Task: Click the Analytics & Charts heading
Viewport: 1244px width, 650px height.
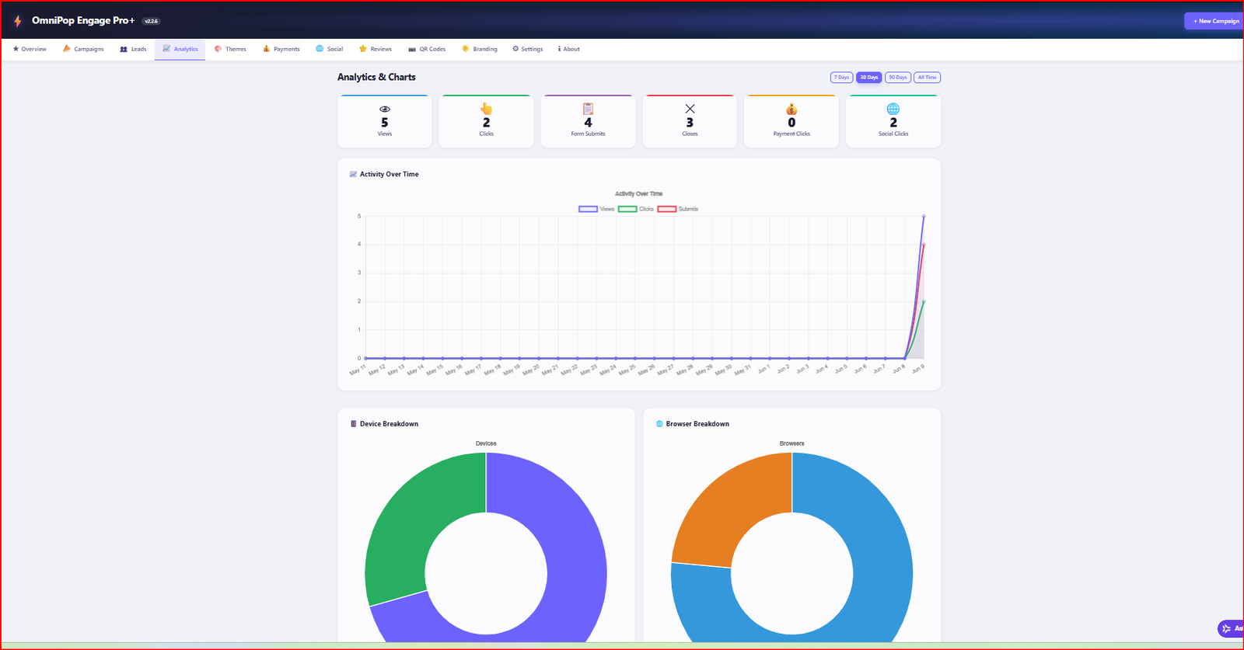Action: (376, 77)
